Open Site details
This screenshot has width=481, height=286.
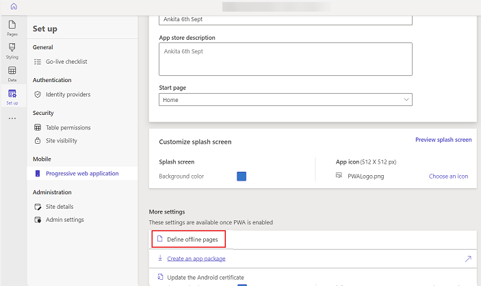60,207
